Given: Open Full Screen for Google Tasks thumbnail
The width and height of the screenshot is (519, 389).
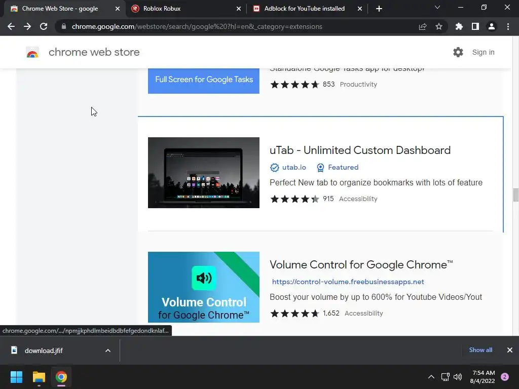Looking at the screenshot, I should [204, 81].
